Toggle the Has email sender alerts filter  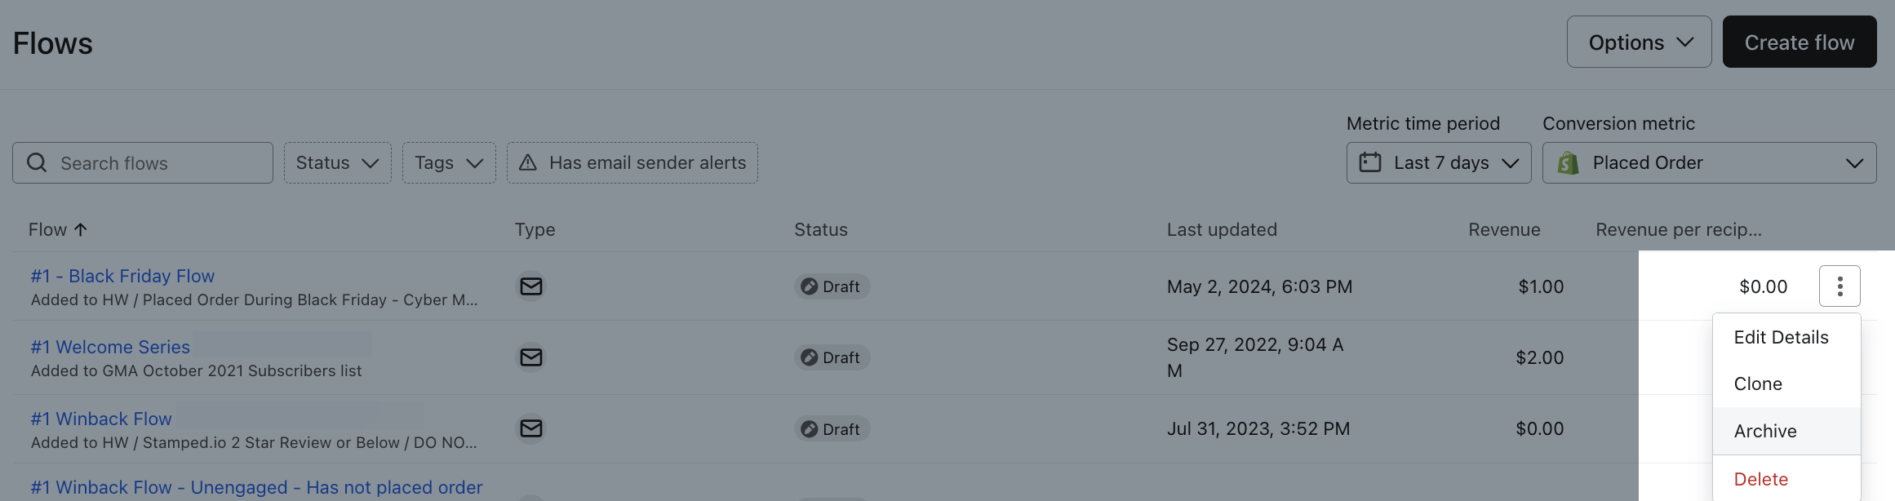632,163
